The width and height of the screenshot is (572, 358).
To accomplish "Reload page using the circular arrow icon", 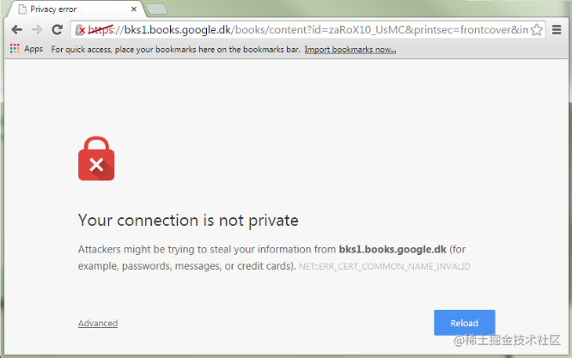I will point(57,29).
